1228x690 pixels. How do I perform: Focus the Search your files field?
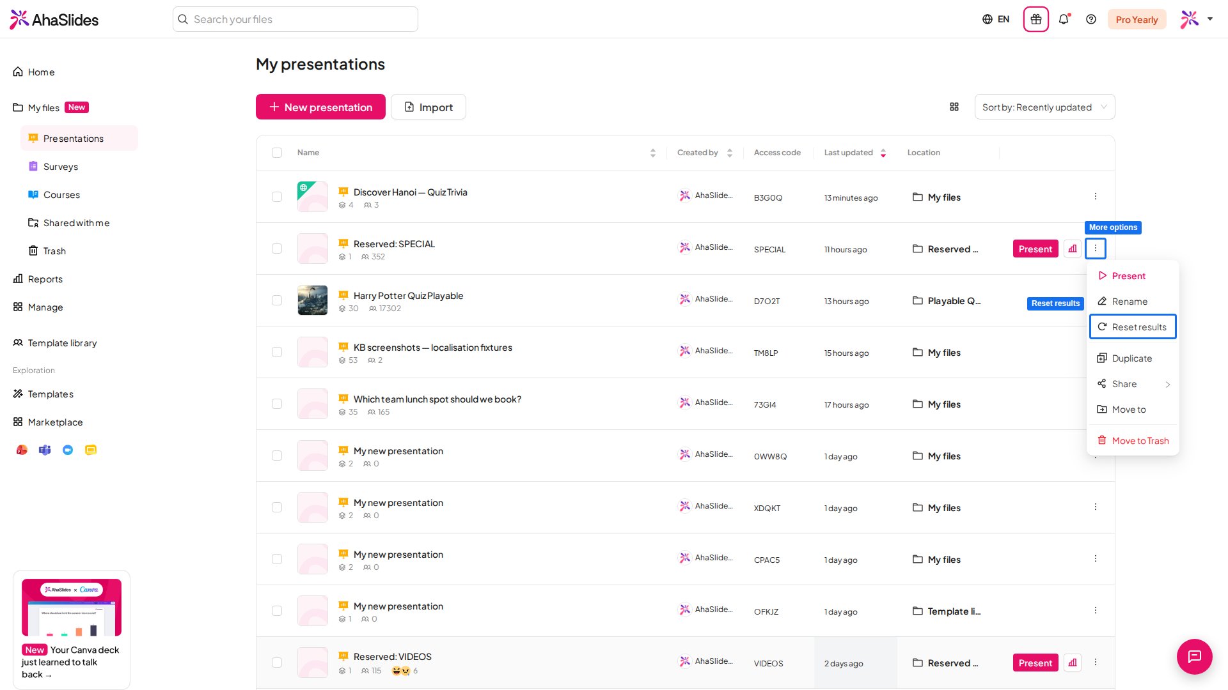point(295,19)
